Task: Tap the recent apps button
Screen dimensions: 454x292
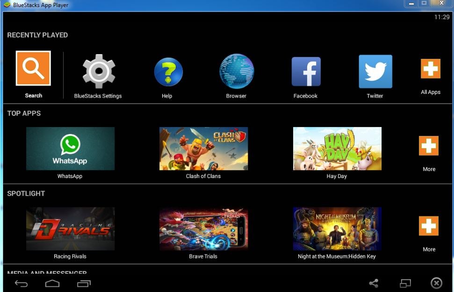Action: click(84, 284)
